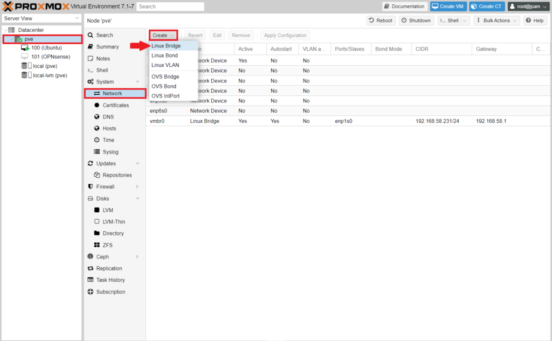Click Apply Configuration button
Screen dimensions: 552x341
[x=285, y=35]
